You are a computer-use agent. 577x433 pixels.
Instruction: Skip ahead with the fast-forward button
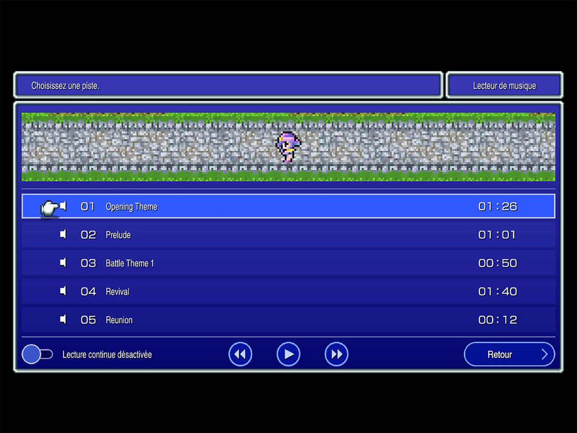336,354
